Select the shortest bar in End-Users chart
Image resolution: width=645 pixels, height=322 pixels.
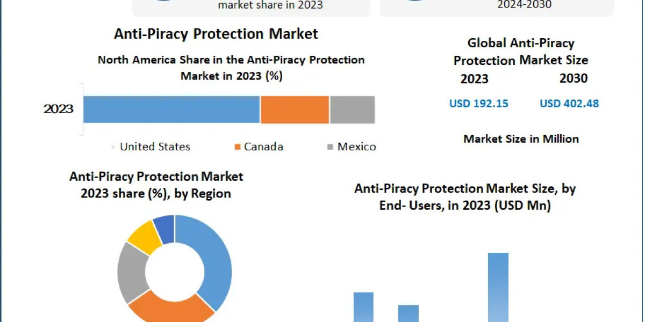408,313
